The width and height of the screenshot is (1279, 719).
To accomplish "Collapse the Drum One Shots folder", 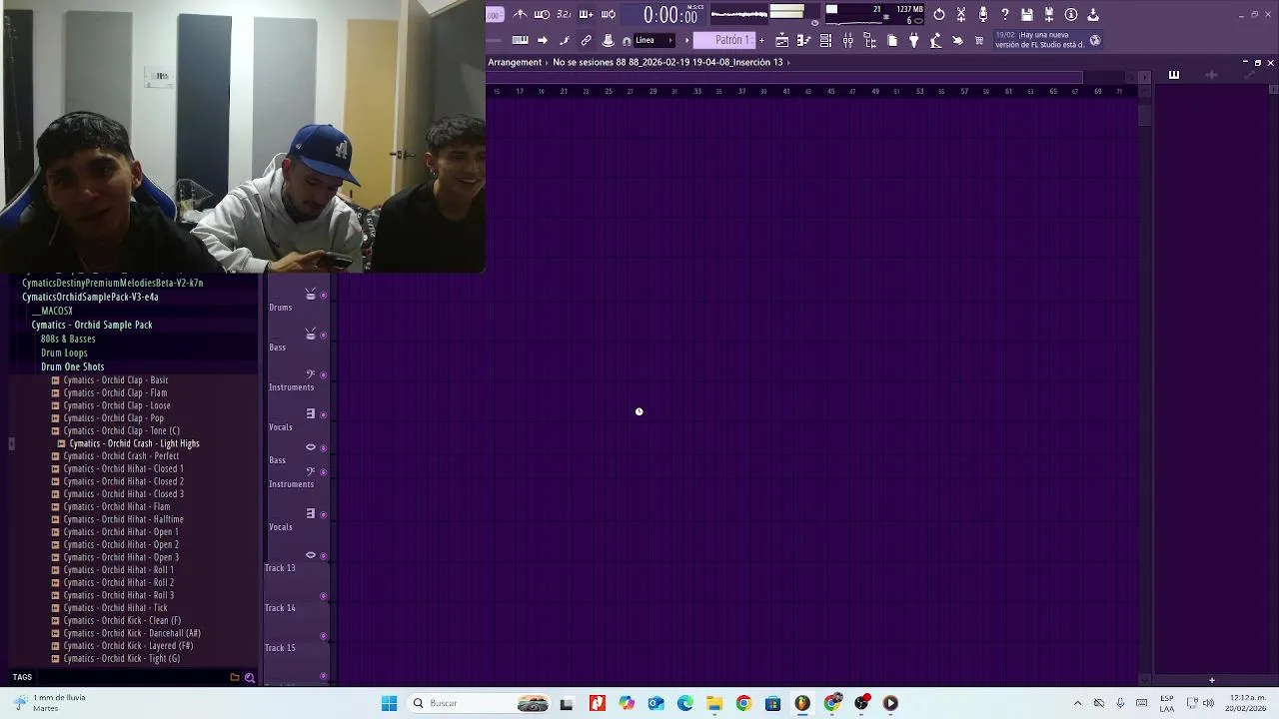I will (72, 366).
